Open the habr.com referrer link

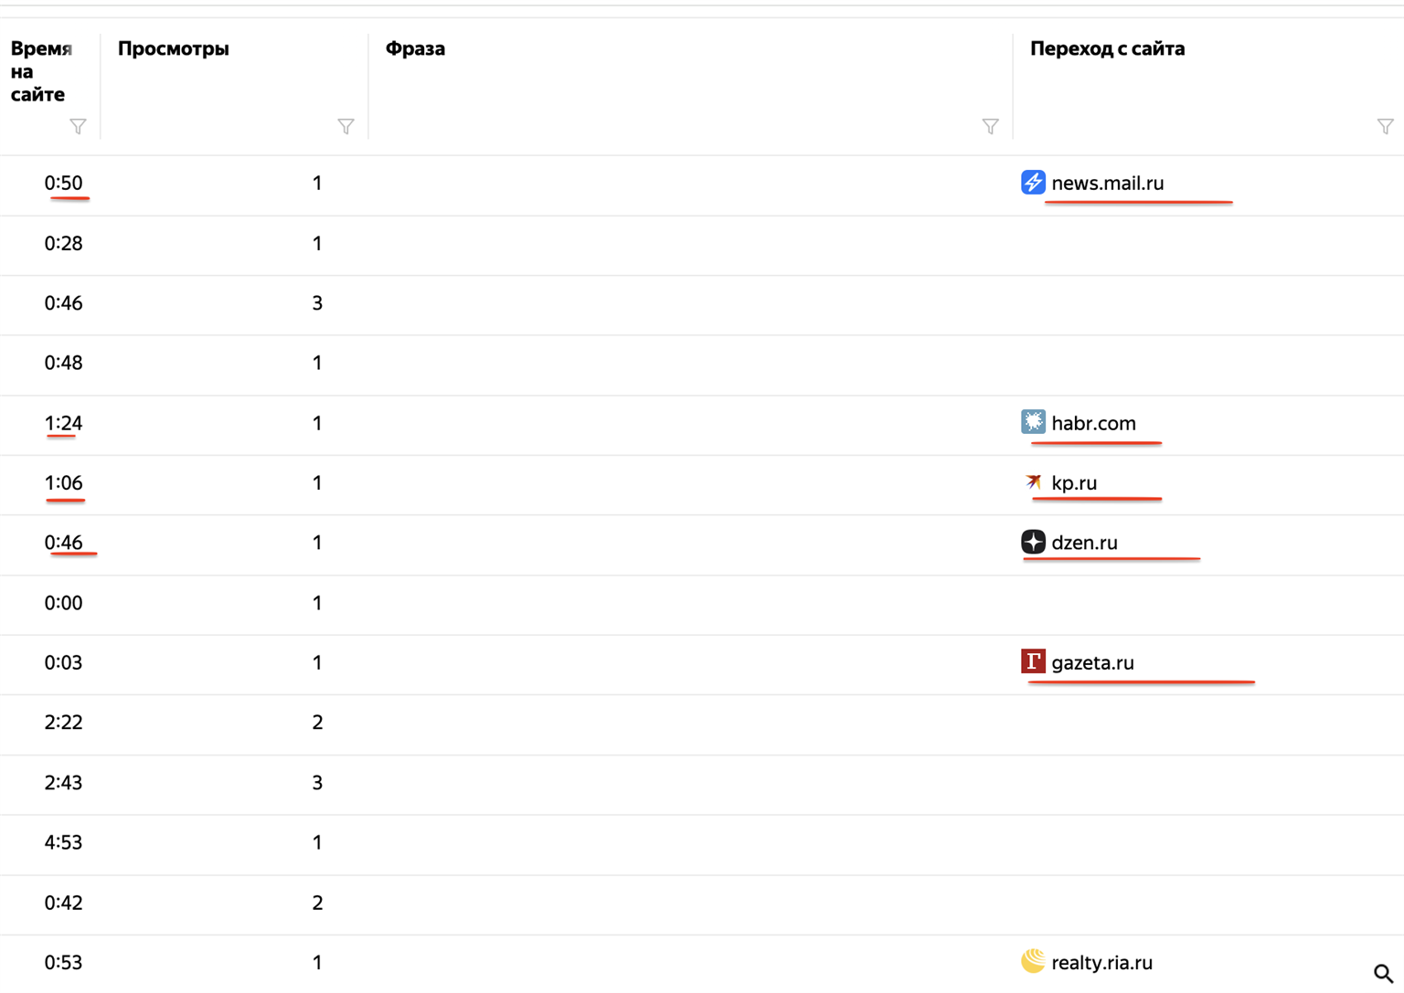[x=1093, y=423]
